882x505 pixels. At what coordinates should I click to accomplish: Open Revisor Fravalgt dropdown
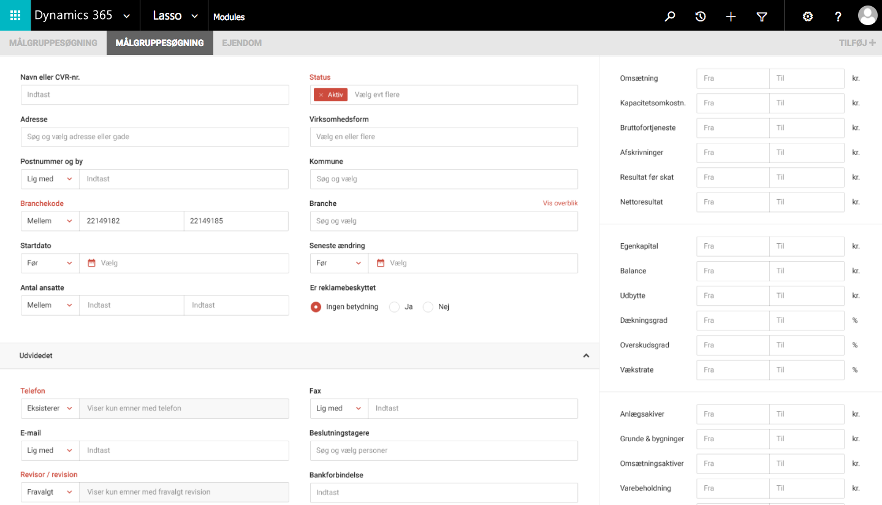(x=50, y=492)
